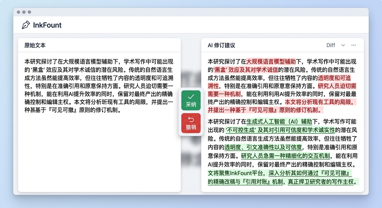Image resolution: width=382 pixels, height=208 pixels.
Task: Click deleted sentence 本文将分析现有工具的局限
Action: 319,102
